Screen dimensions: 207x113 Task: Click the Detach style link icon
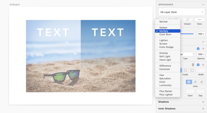[187, 20]
